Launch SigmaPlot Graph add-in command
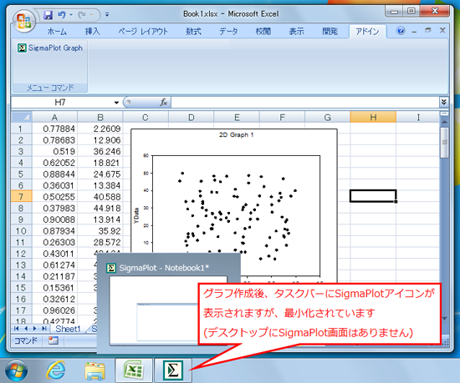This screenshot has width=460, height=383. click(50, 48)
